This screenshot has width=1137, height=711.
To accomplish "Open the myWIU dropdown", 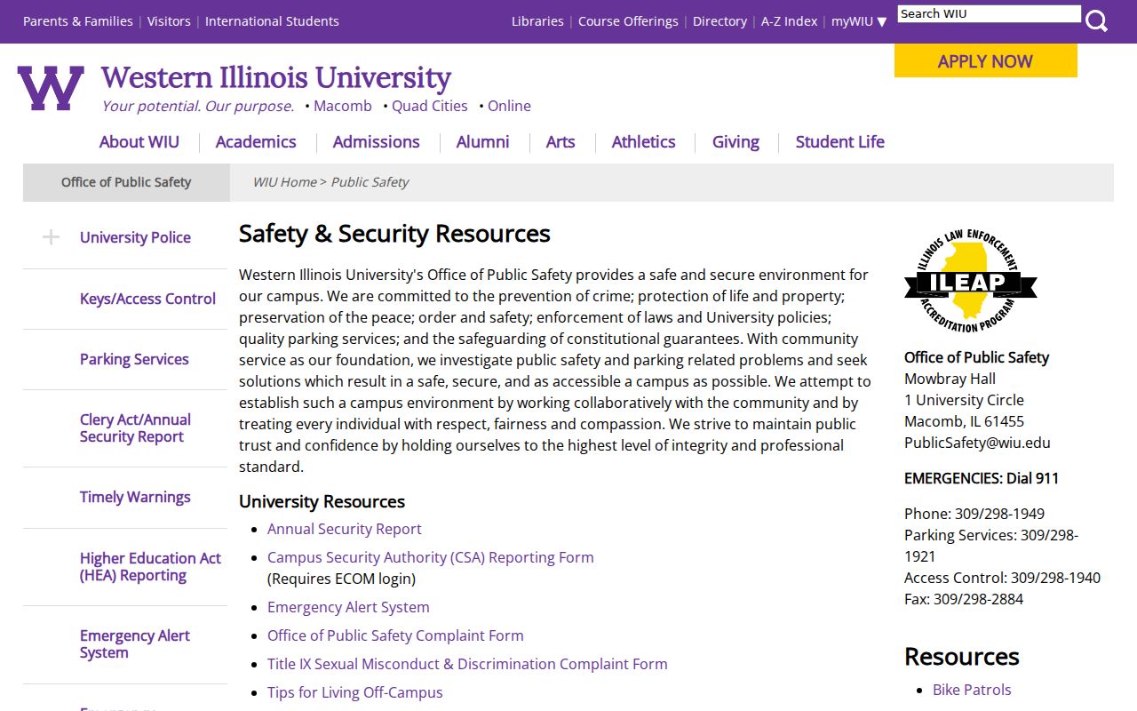I will point(859,21).
